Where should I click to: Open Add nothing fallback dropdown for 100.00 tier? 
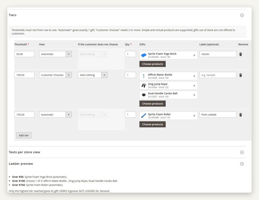(92, 75)
